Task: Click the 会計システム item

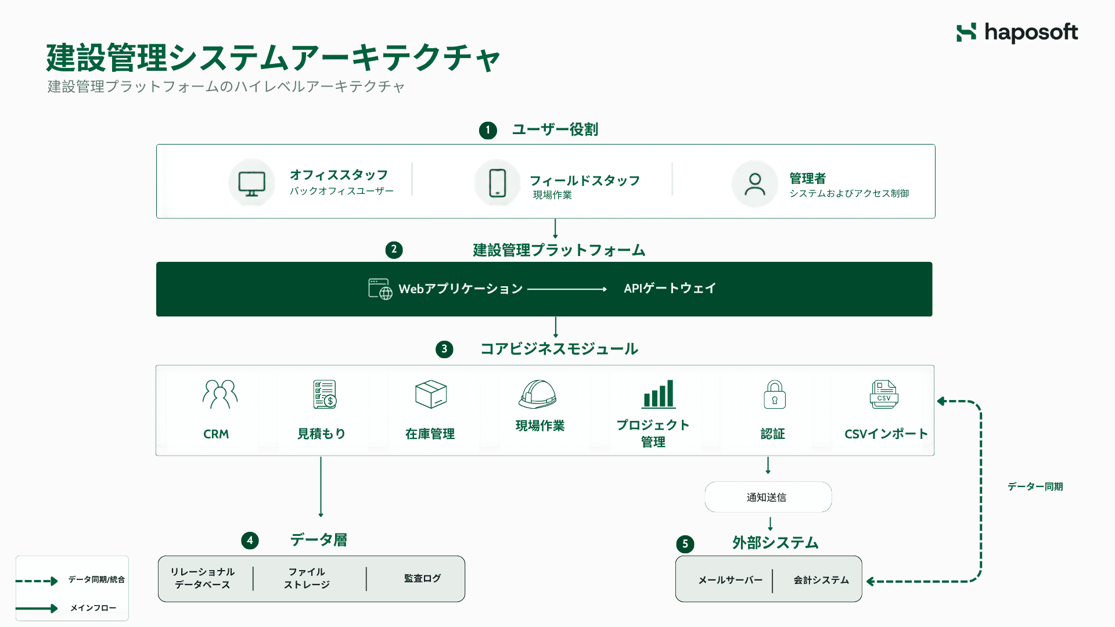Action: coord(821,580)
